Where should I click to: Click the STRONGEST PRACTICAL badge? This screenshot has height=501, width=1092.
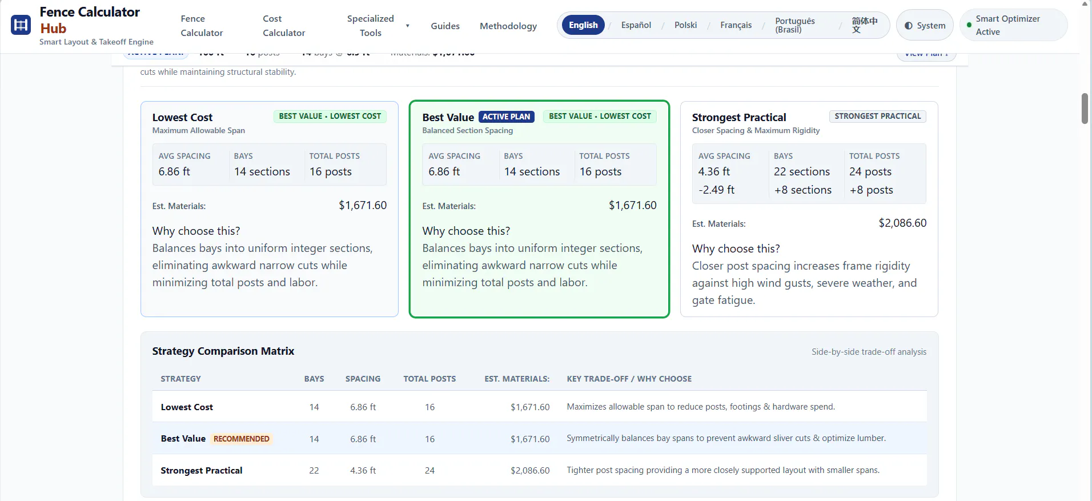pyautogui.click(x=878, y=116)
